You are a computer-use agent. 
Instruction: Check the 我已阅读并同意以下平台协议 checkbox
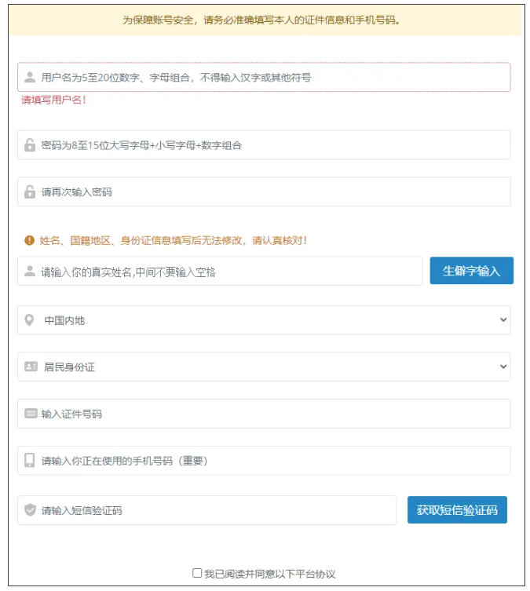point(197,573)
